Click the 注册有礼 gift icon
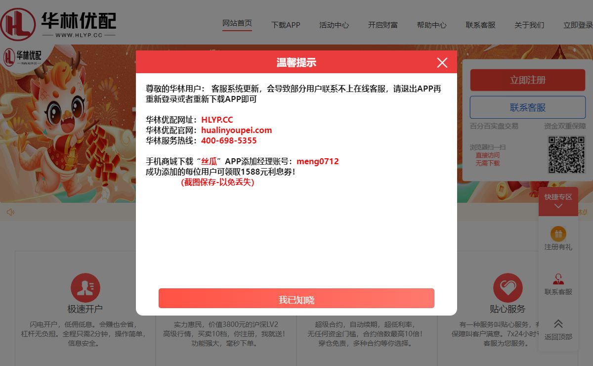Screen dimensions: 593x366 coord(558,234)
